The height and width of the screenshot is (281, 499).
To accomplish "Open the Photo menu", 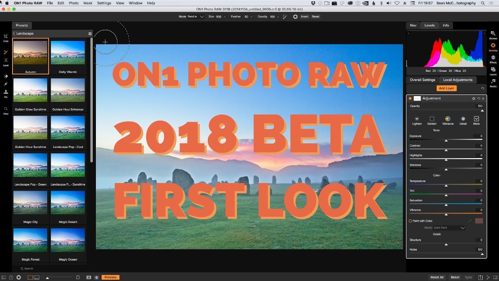I will [x=74, y=3].
